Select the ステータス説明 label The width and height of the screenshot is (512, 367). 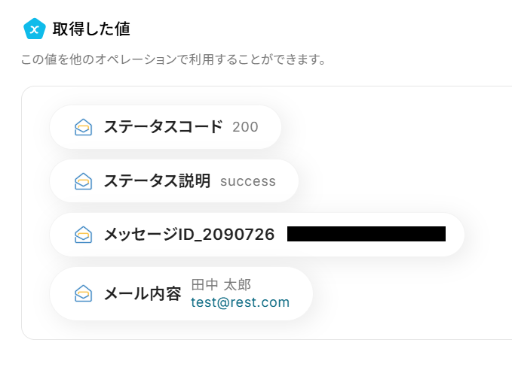pos(157,181)
